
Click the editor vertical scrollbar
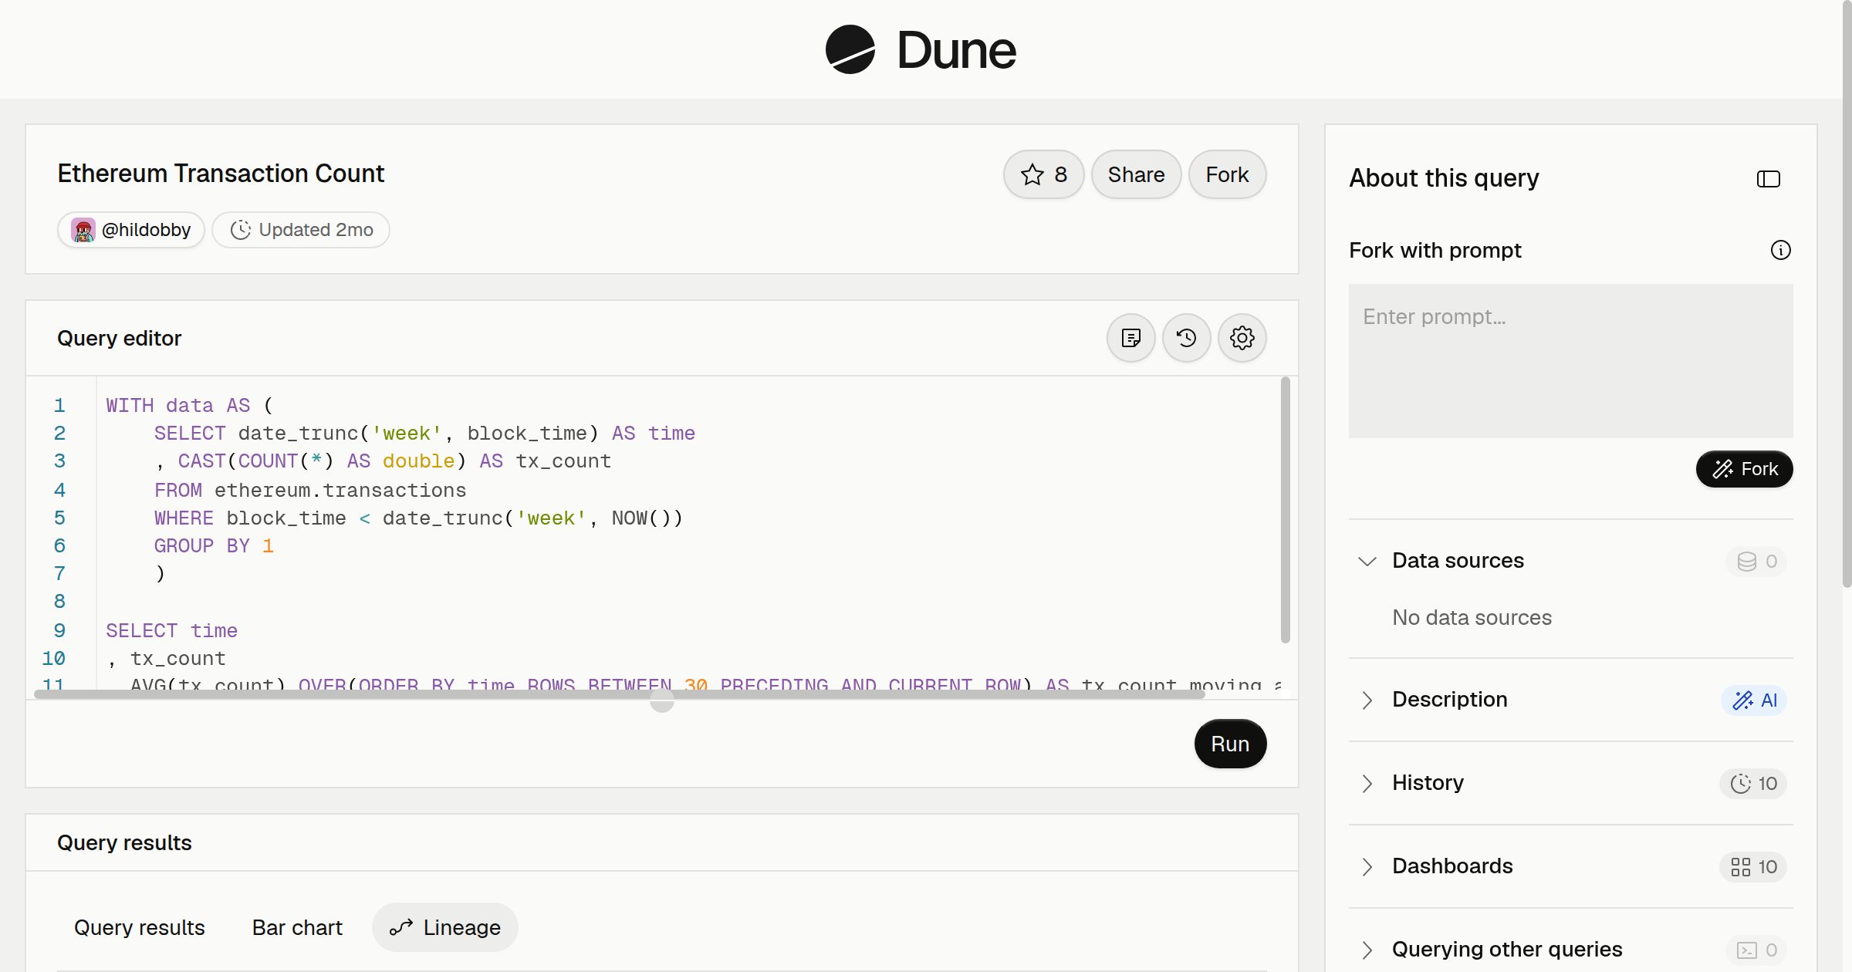[x=1285, y=510]
